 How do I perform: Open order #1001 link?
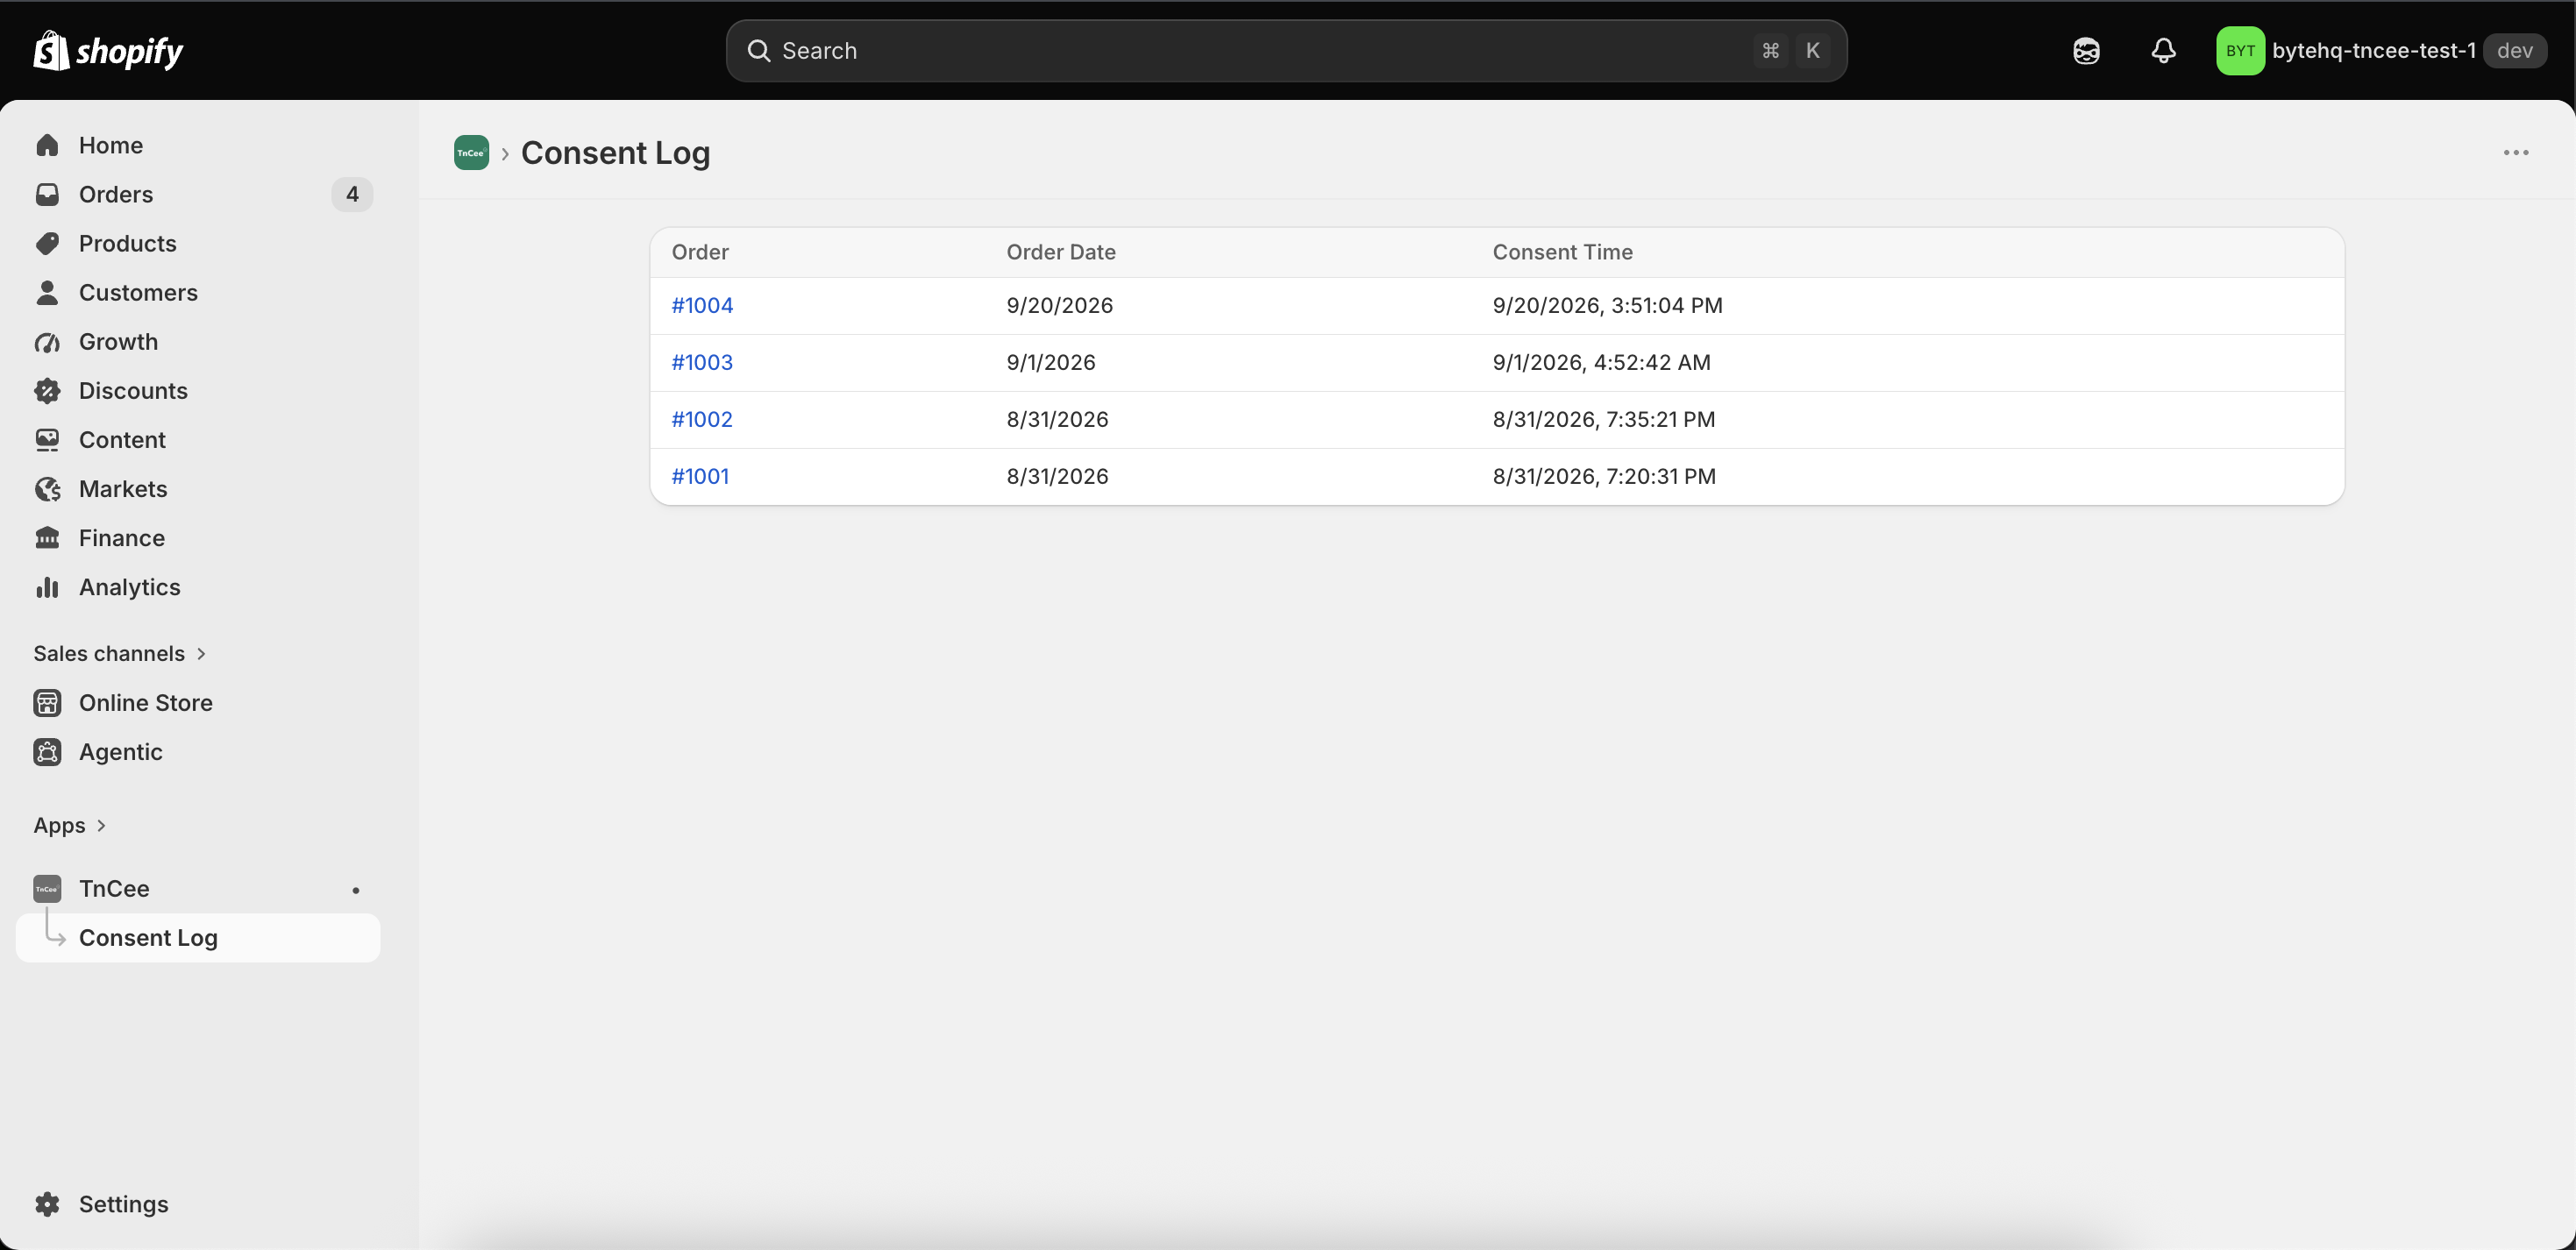pos(700,476)
